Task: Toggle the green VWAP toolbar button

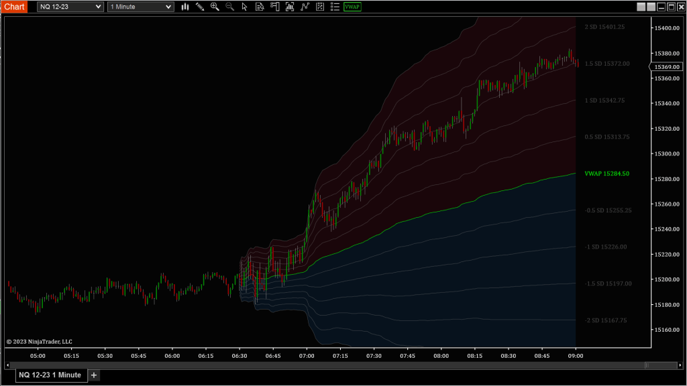Action: [x=352, y=7]
